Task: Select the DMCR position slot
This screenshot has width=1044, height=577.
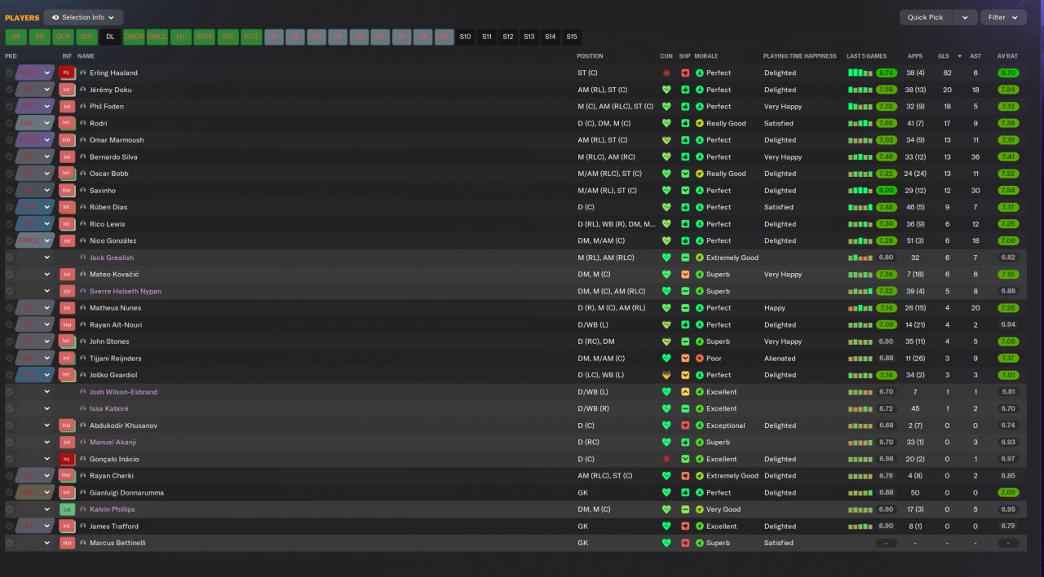Action: click(x=134, y=37)
